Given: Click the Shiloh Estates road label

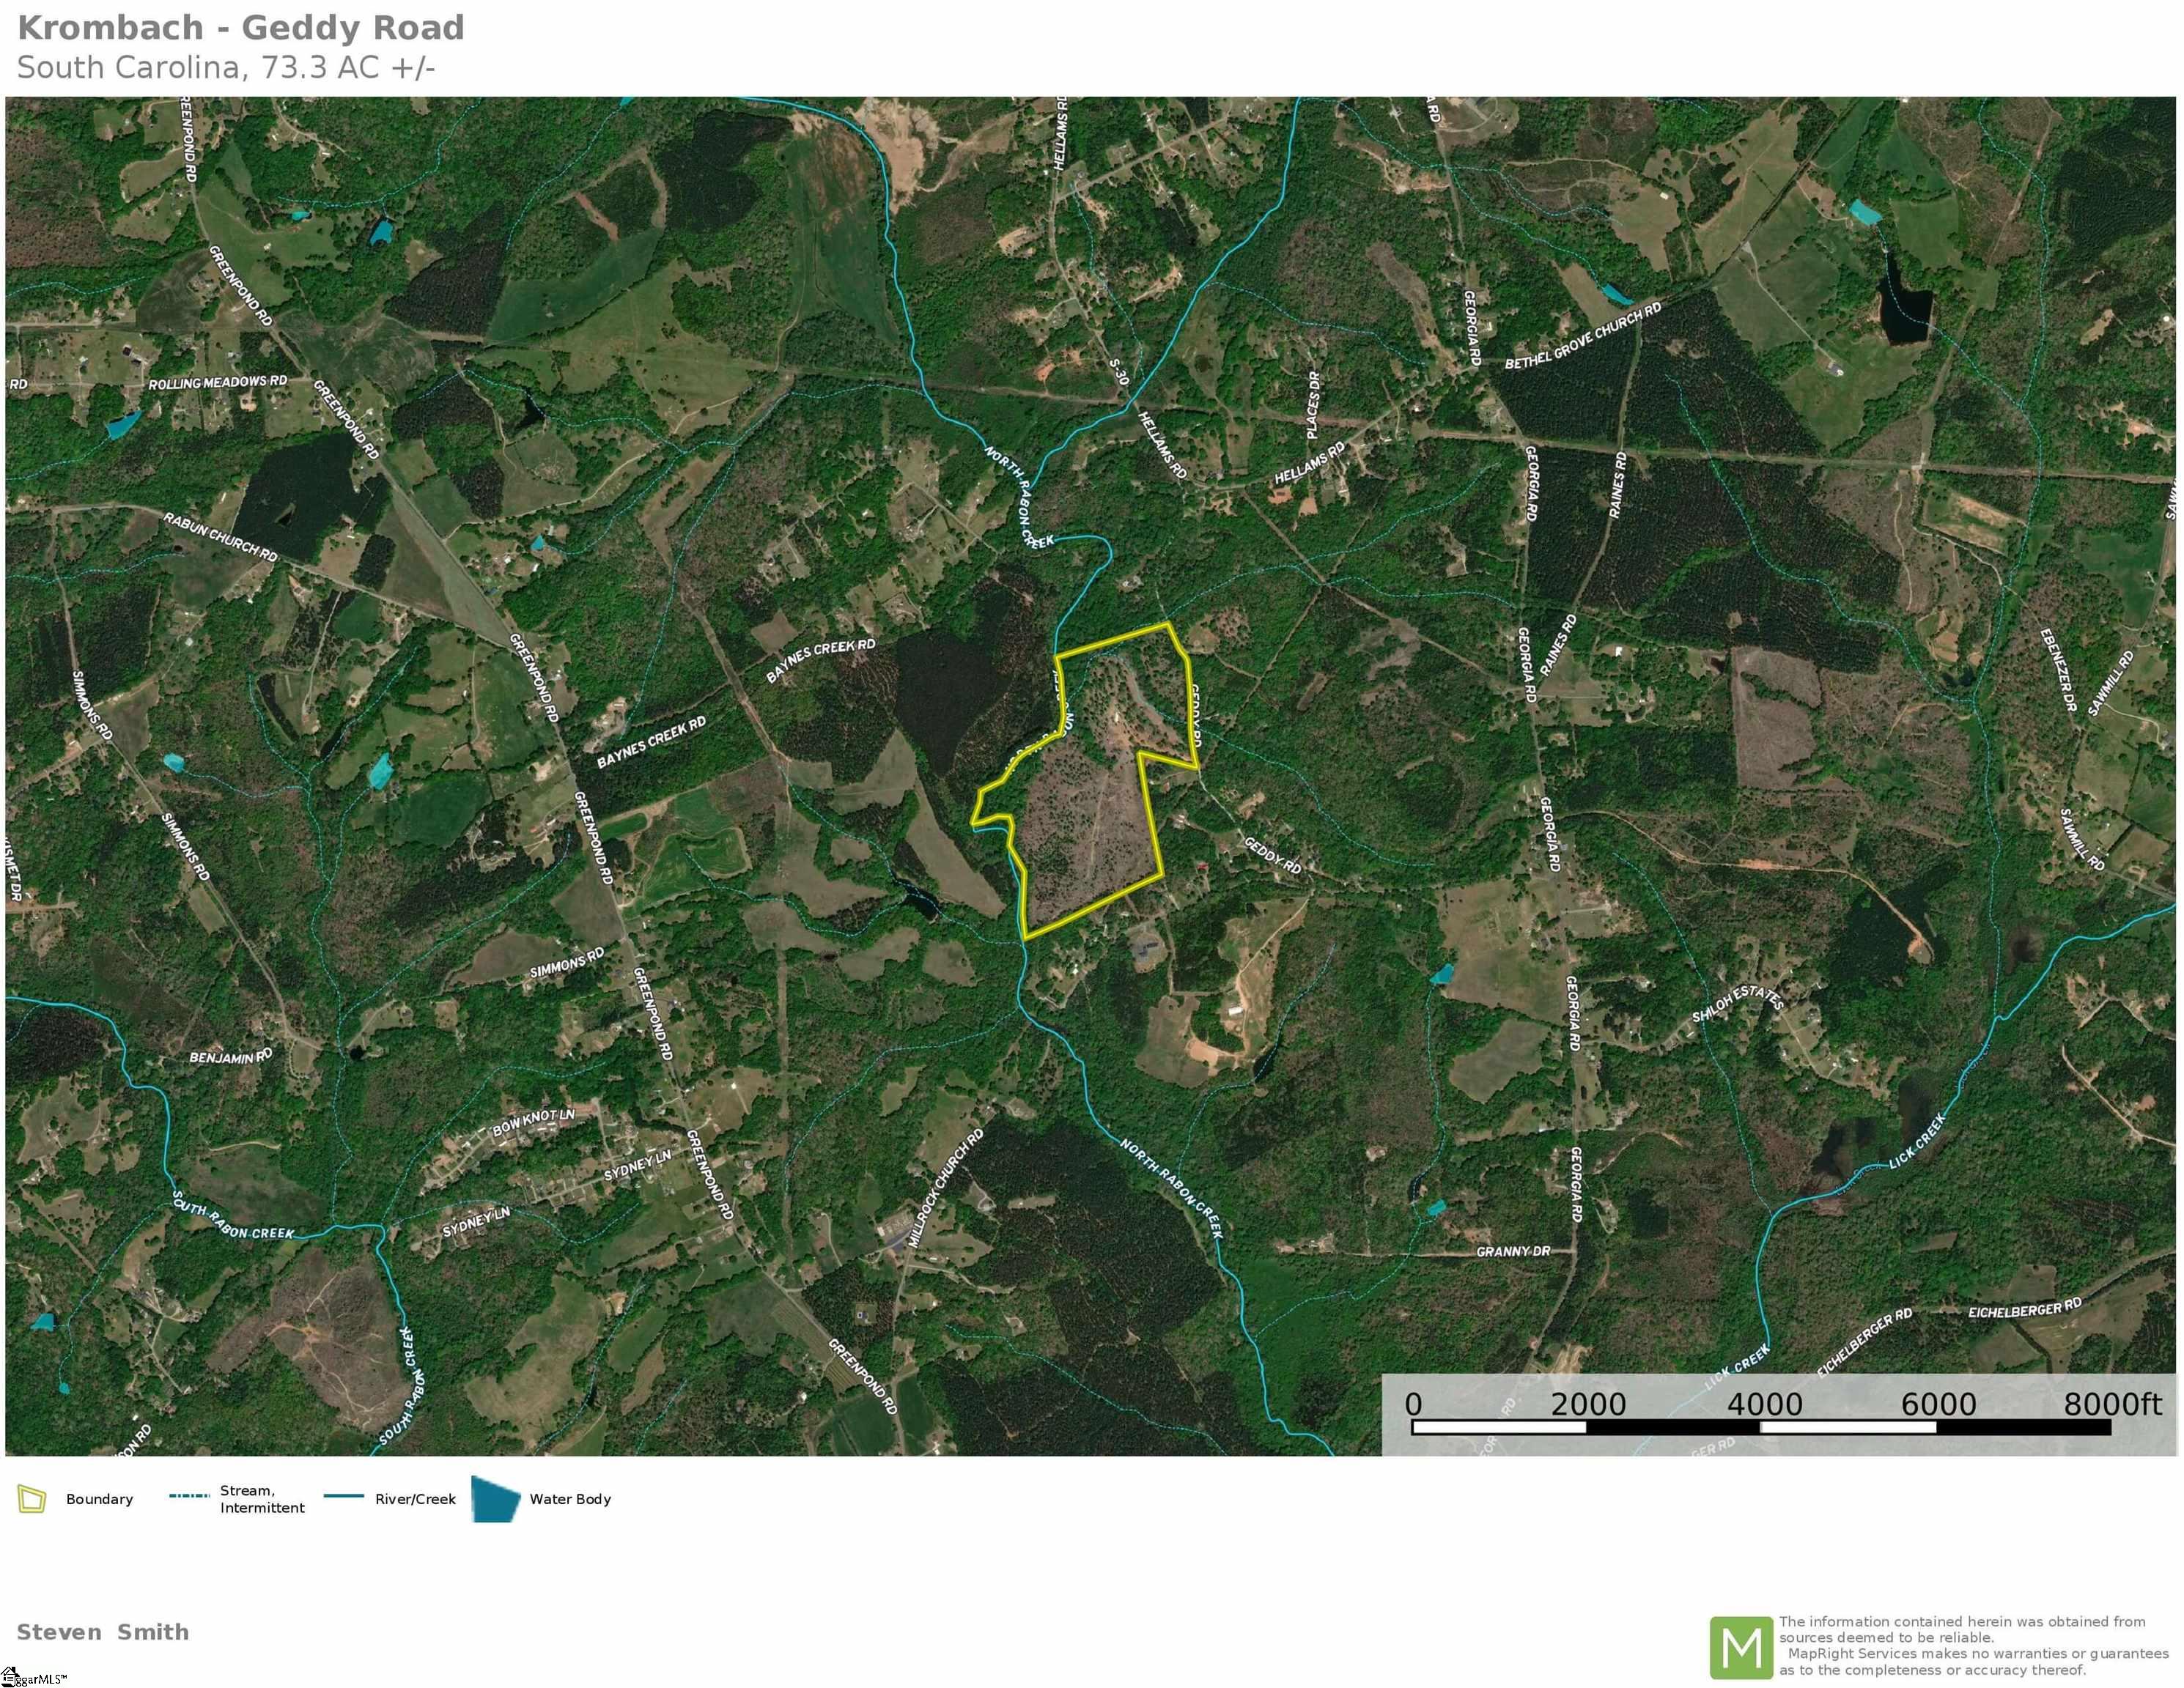Looking at the screenshot, I should pyautogui.click(x=1737, y=1004).
